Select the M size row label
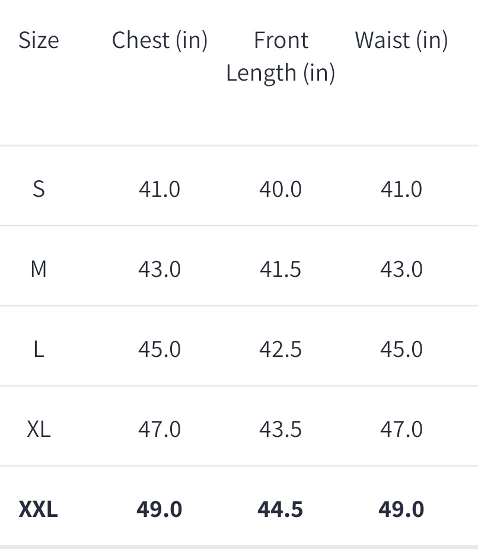This screenshot has height=549, width=478. tap(39, 269)
